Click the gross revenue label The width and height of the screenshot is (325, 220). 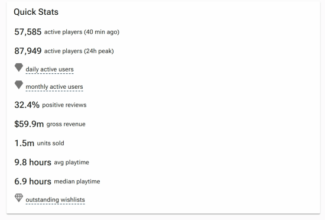click(66, 124)
